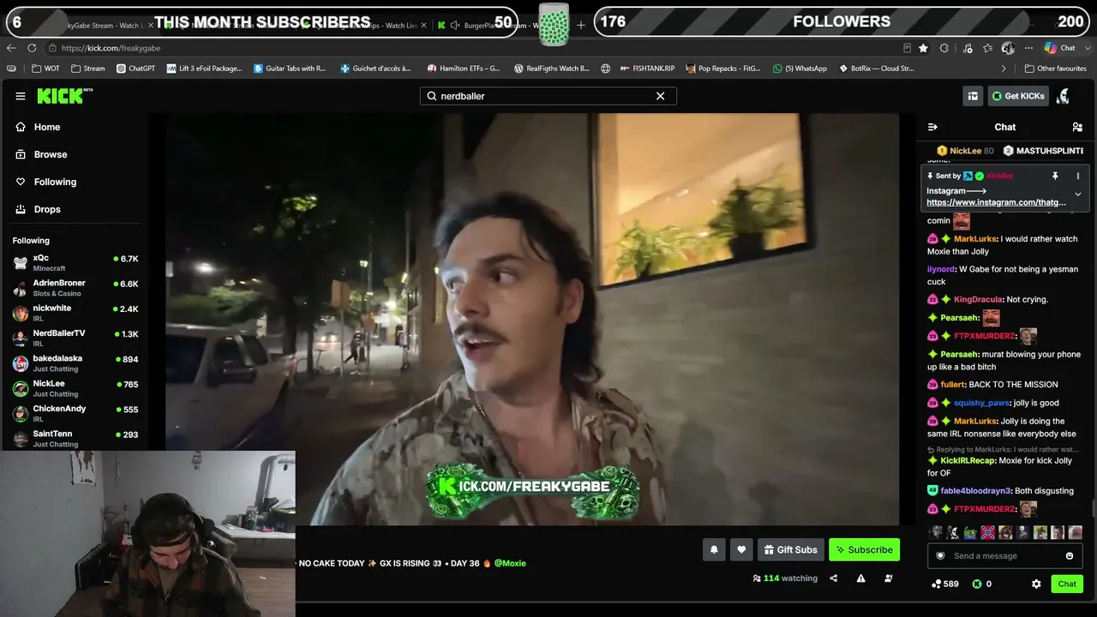Open ChickenAndy's channel from Following list
The width and height of the screenshot is (1097, 617).
point(75,413)
